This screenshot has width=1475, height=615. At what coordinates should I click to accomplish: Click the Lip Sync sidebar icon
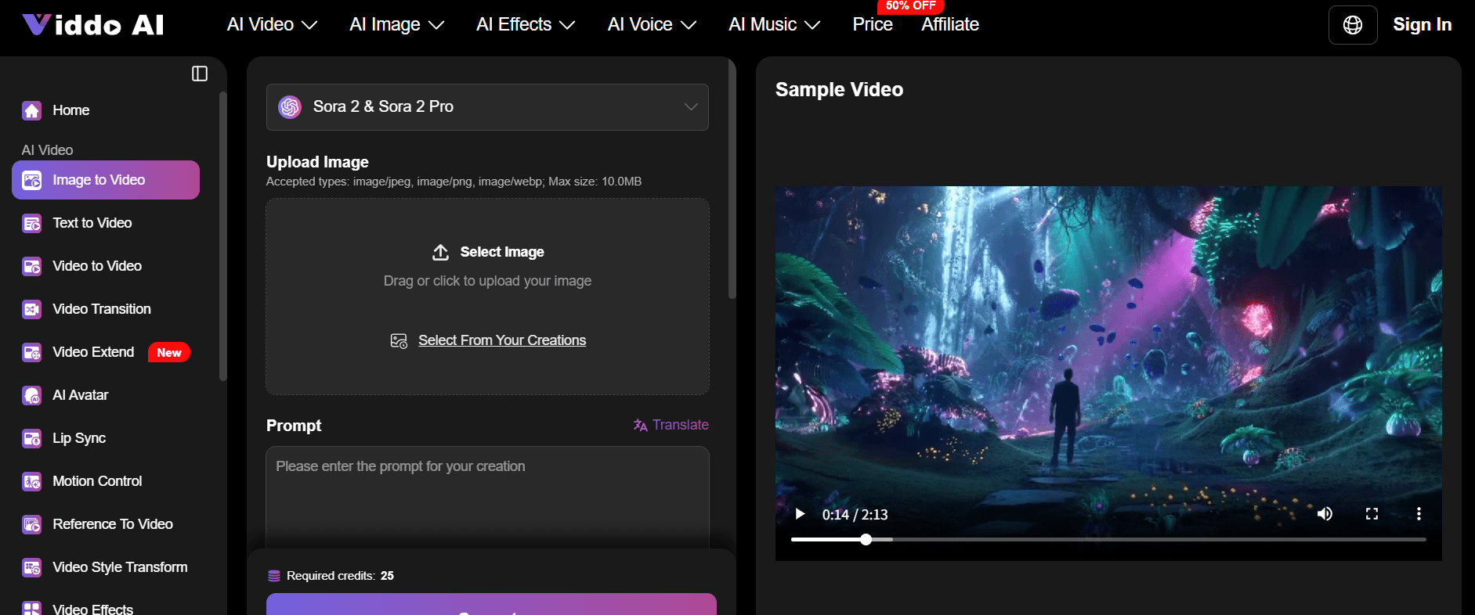31,438
